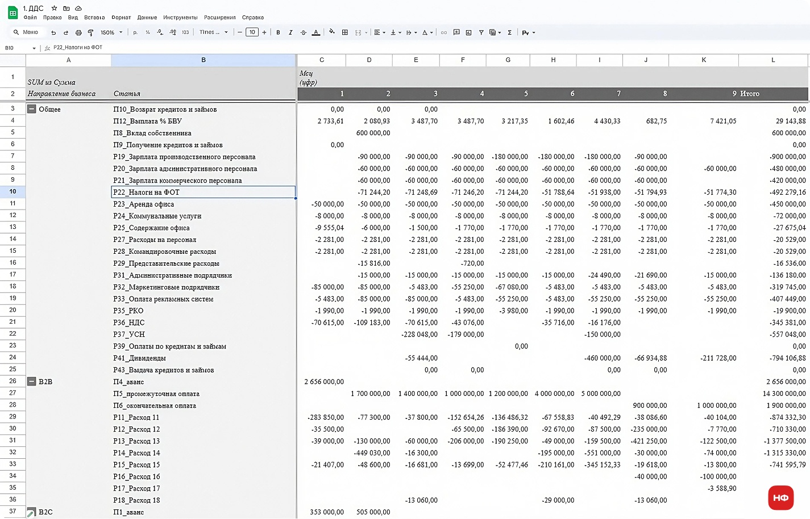Image resolution: width=810 pixels, height=519 pixels.
Task: Toggle strikethrough formatting
Action: click(x=303, y=32)
